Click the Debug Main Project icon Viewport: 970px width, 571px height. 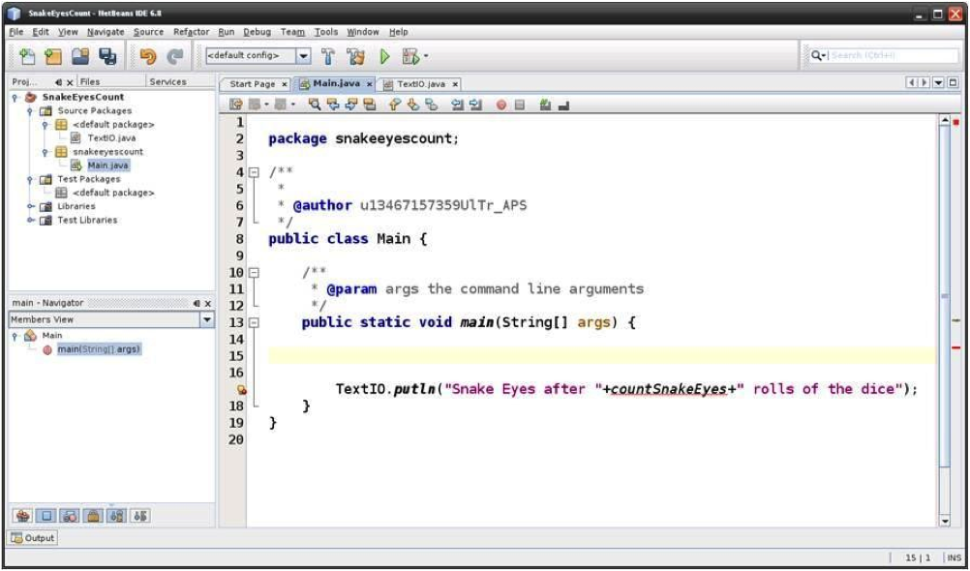click(x=410, y=56)
